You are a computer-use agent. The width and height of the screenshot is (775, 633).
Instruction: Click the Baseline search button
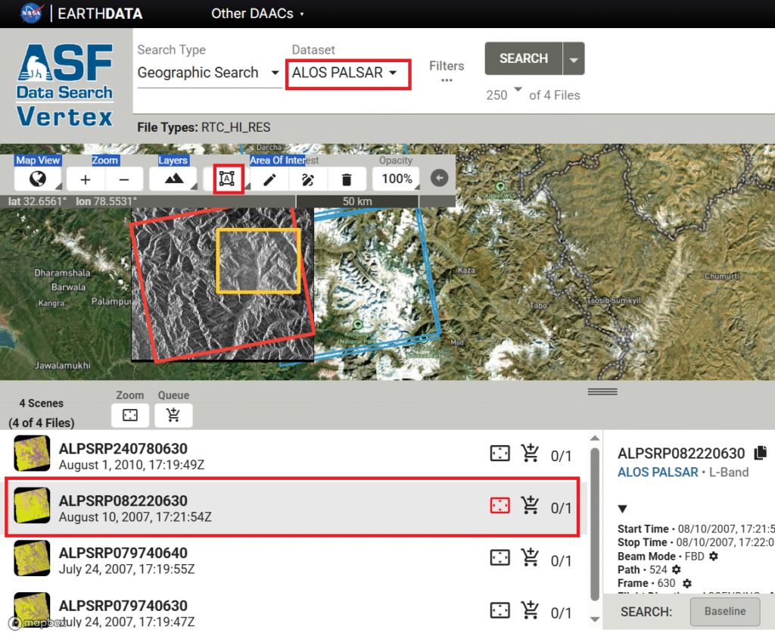pyautogui.click(x=724, y=611)
